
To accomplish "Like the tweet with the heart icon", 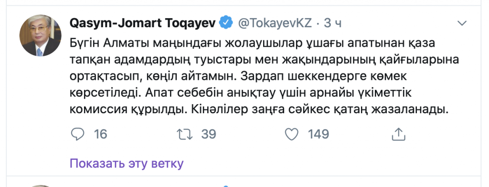I will tap(292, 134).
